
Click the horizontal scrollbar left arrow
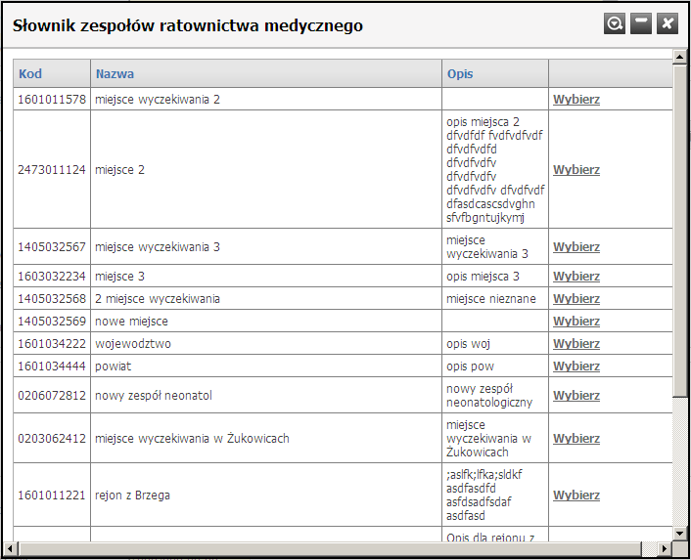11,548
